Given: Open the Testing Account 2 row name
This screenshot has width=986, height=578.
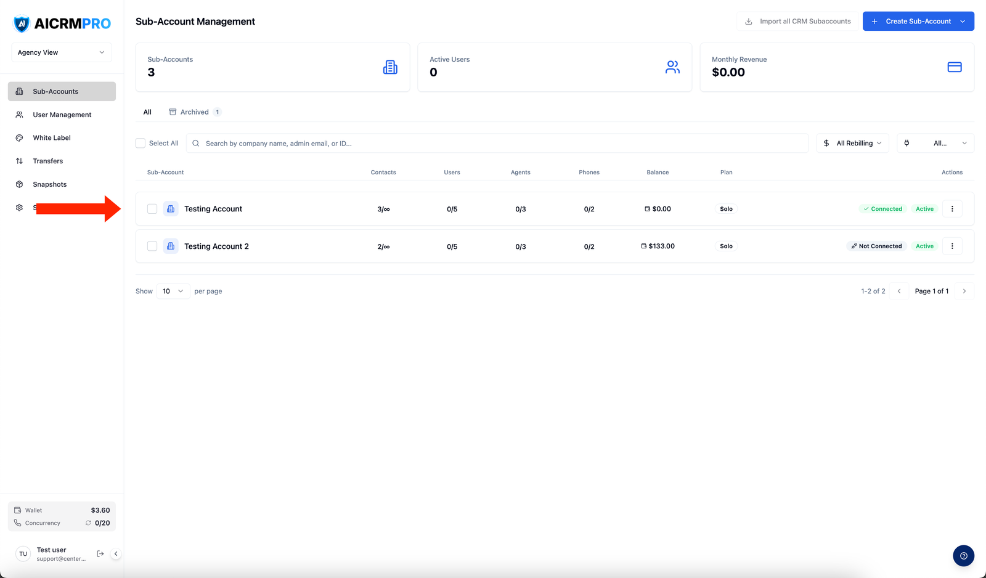Looking at the screenshot, I should [x=216, y=246].
